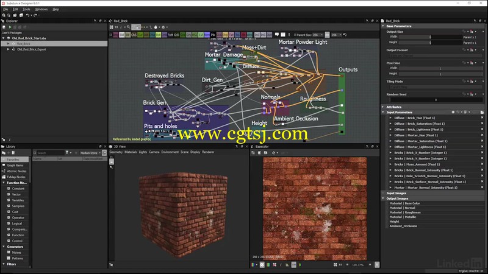Viewport: 488px width, 274px height.
Task: Click the Pixel Size Width field
Action: point(440,68)
